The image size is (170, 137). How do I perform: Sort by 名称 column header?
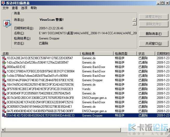[41, 54]
